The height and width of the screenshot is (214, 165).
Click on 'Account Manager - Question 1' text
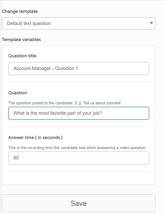[x=46, y=68]
